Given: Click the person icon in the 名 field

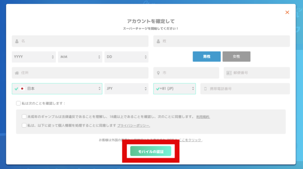Looking at the screenshot, I should click(17, 41).
